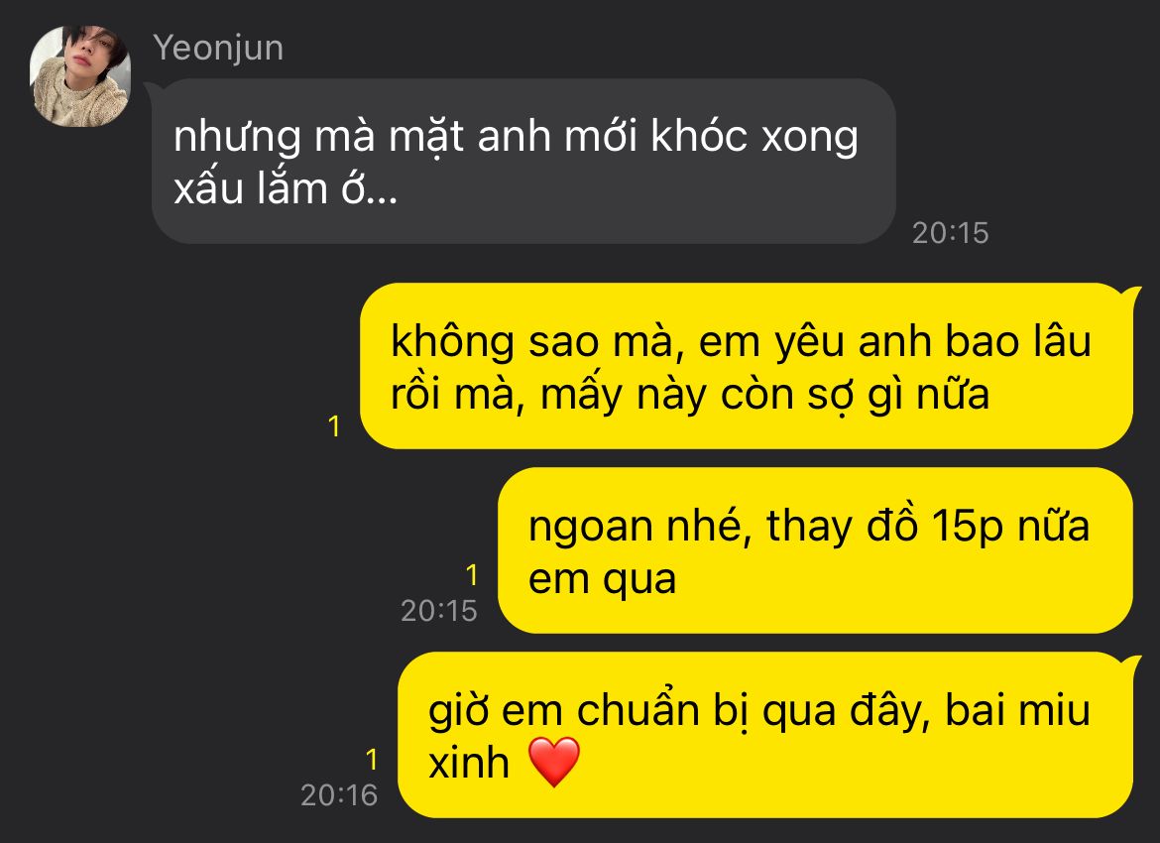Click the text "rồi mà, mấy này còn sợ gì nữa"

(690, 395)
